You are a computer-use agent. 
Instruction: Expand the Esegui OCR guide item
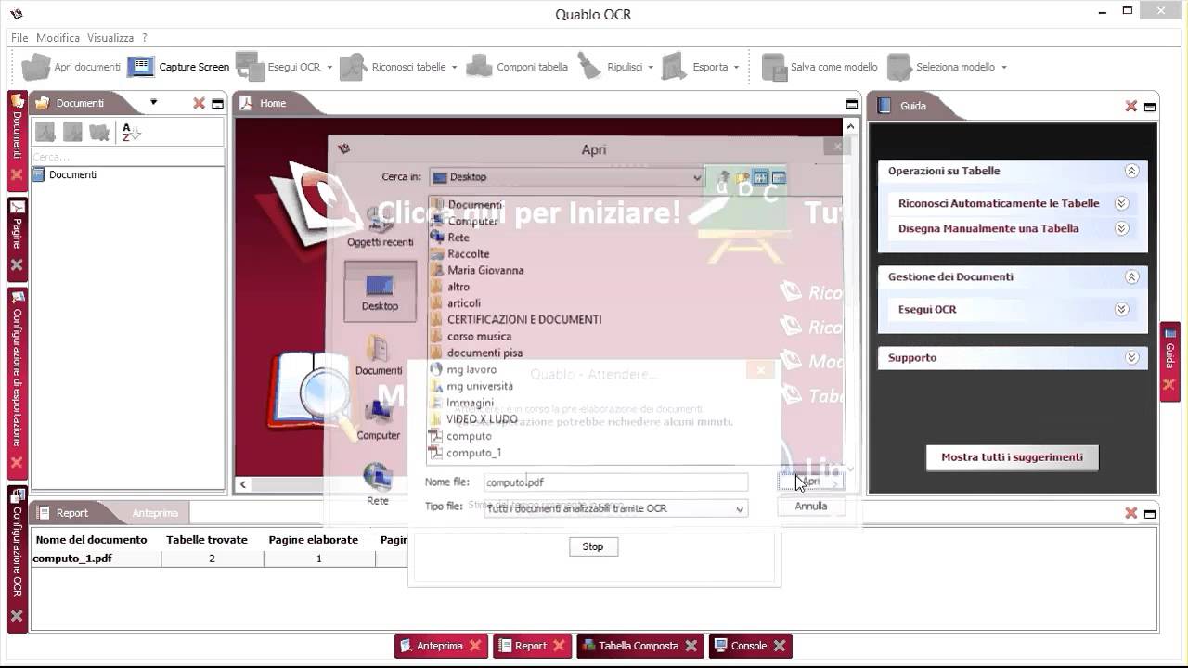1121,309
